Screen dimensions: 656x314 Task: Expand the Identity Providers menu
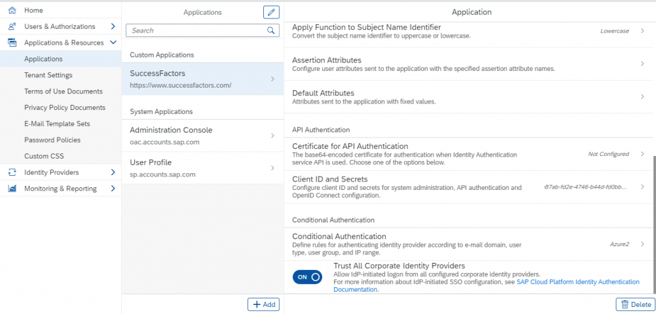(113, 172)
